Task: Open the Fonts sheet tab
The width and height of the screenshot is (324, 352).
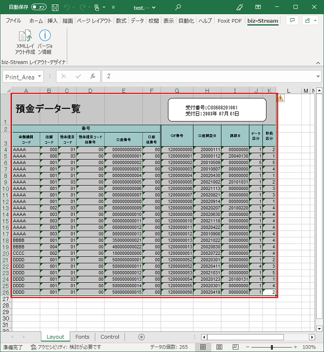Action: pos(82,337)
